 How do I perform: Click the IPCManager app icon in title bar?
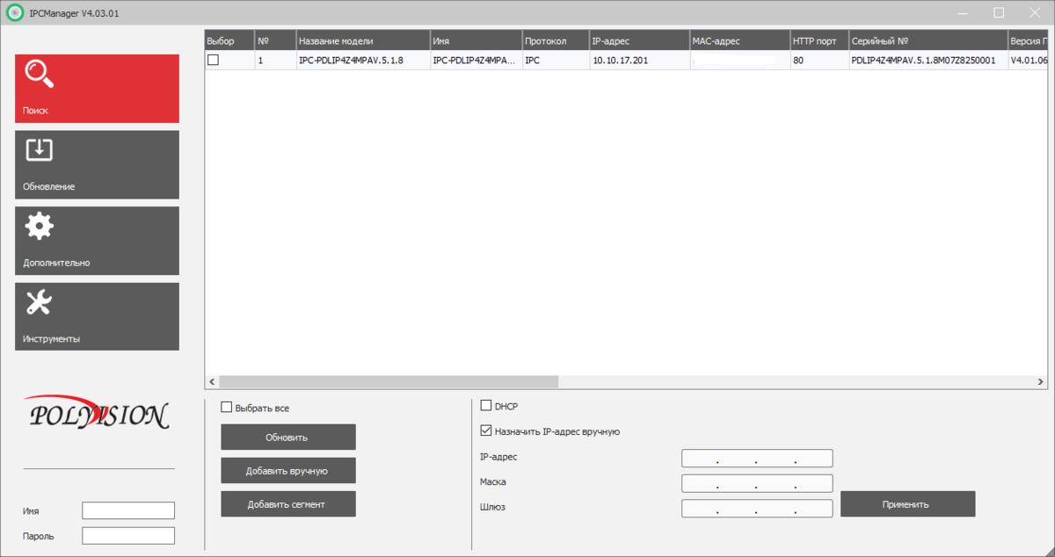point(14,12)
